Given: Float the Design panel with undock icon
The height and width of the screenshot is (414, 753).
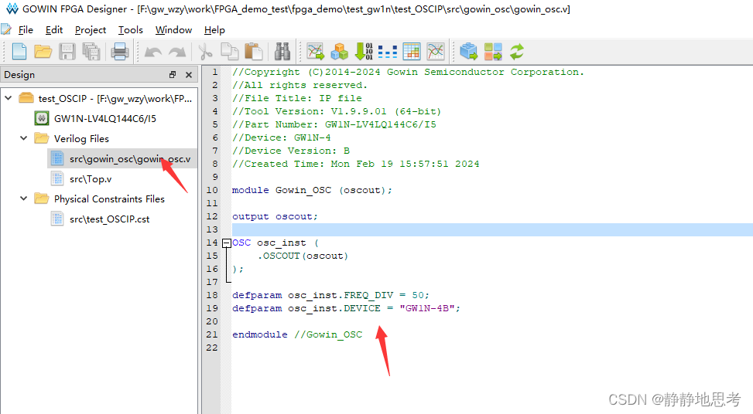Looking at the screenshot, I should click(173, 75).
